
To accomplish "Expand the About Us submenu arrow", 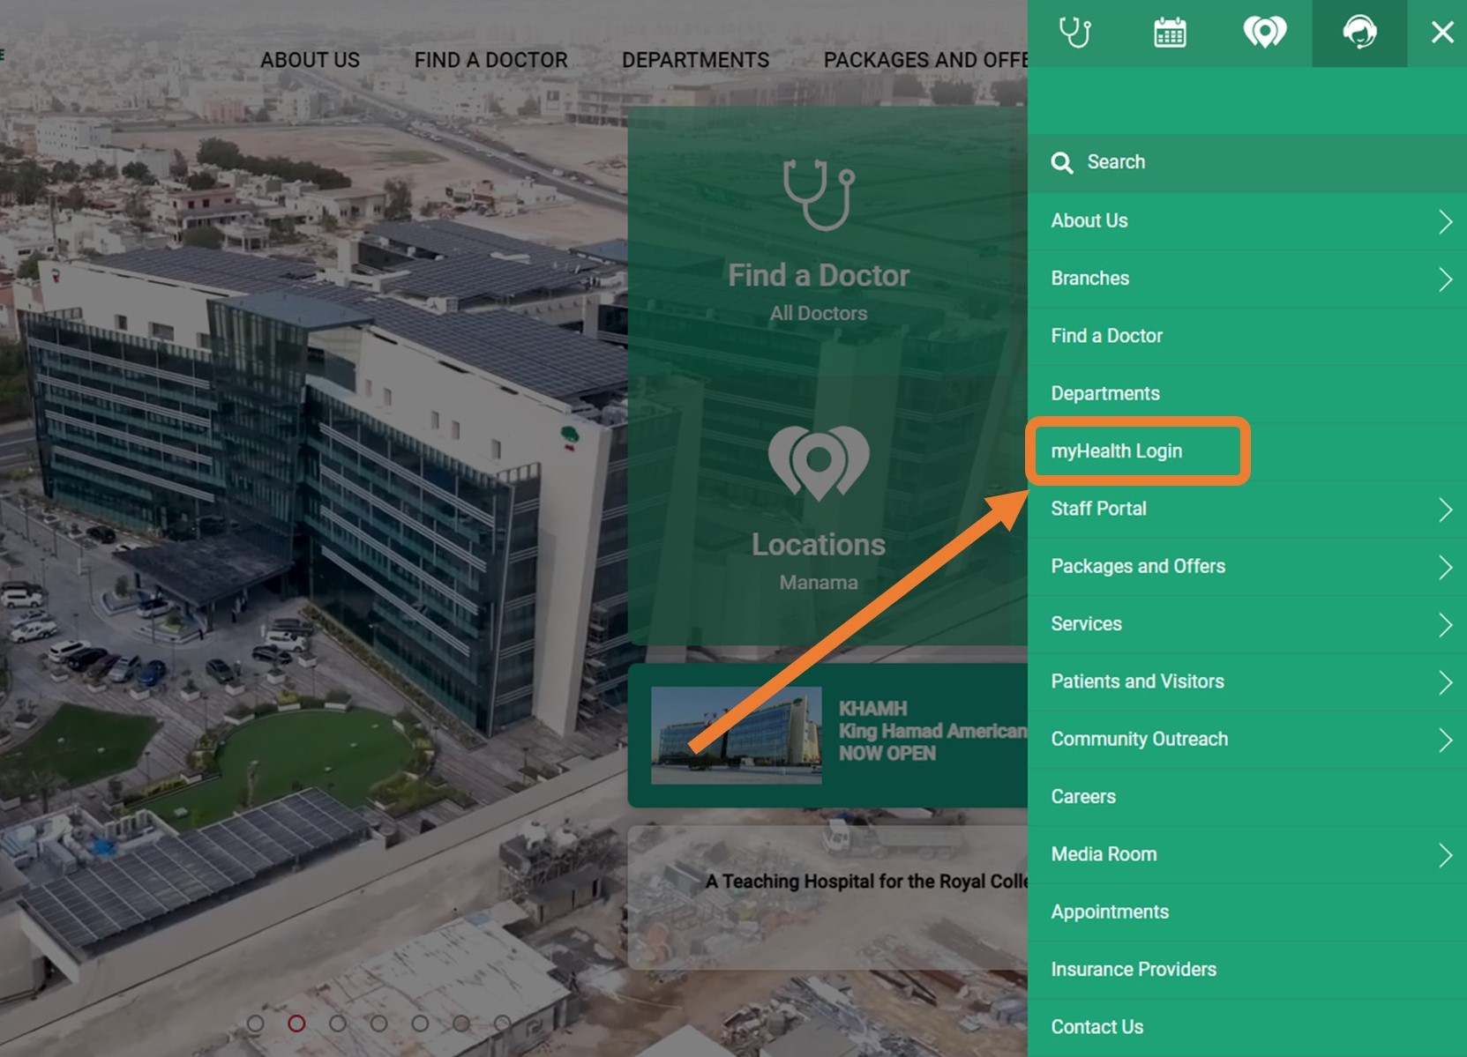I will click(1444, 221).
